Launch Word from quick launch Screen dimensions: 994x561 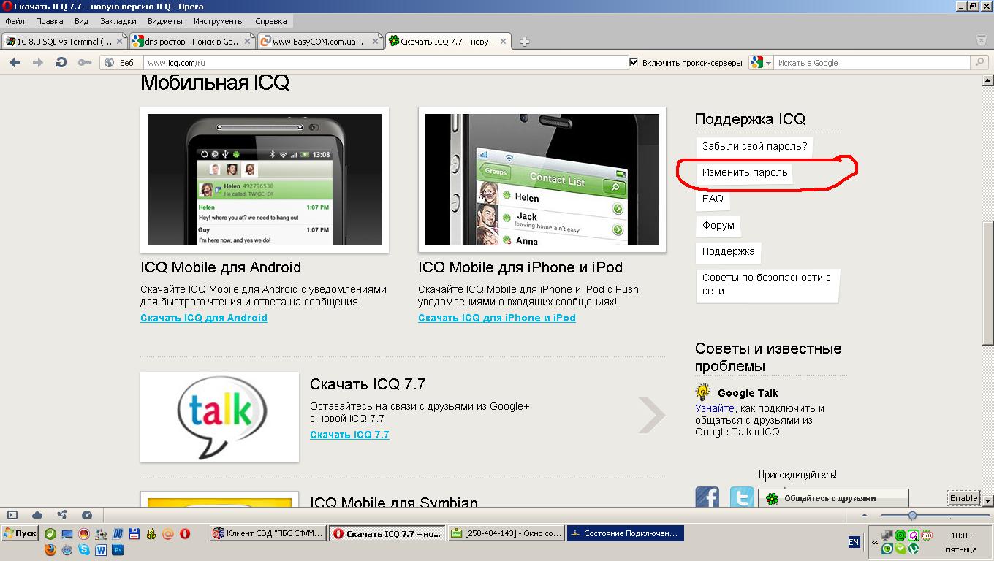pos(101,550)
